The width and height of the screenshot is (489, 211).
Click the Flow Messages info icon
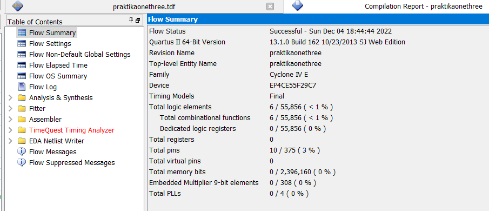tap(22, 151)
